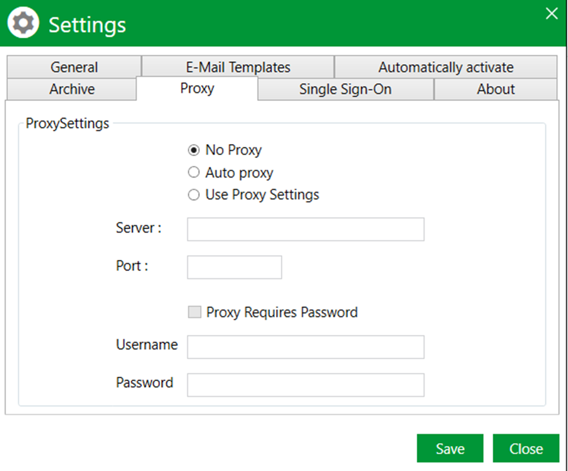Screen dimensions: 568x471
Task: Close the Settings window with X
Action: [x=552, y=14]
